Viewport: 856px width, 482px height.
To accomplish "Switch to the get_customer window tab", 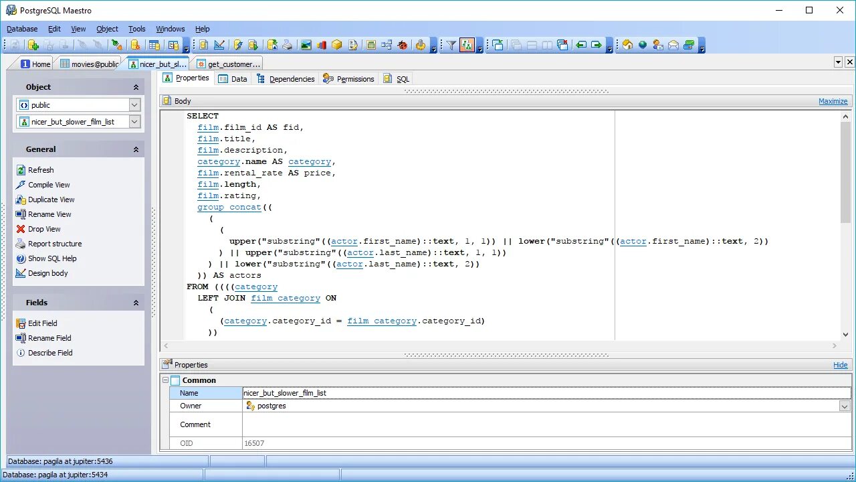I will click(228, 64).
